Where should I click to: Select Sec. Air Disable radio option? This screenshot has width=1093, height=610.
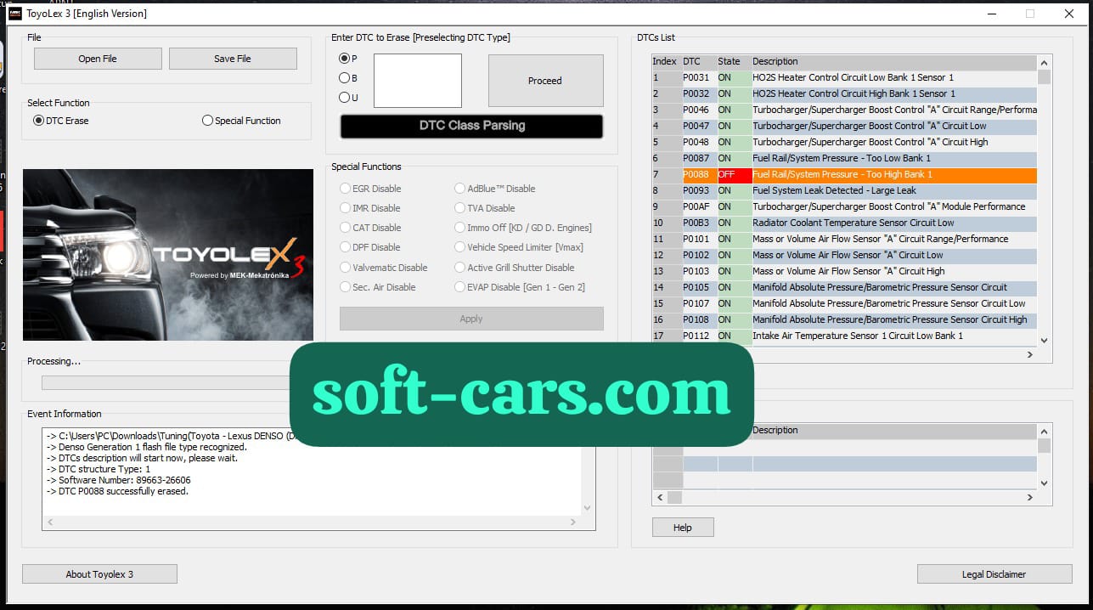pos(378,287)
